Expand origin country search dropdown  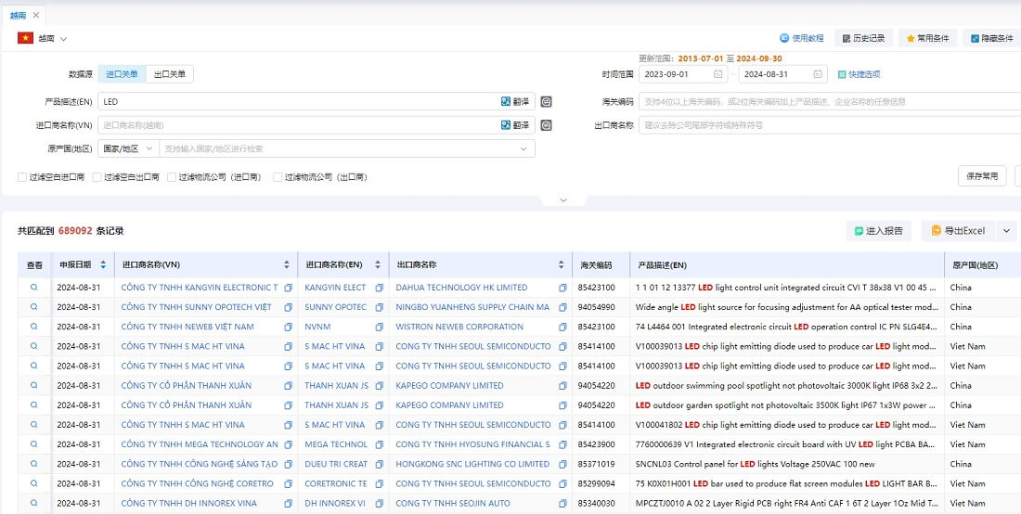[523, 149]
